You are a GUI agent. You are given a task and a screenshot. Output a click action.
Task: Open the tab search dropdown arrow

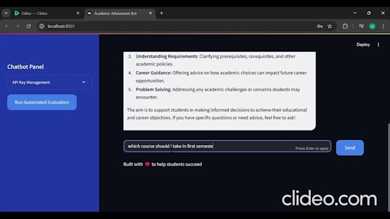6,13
